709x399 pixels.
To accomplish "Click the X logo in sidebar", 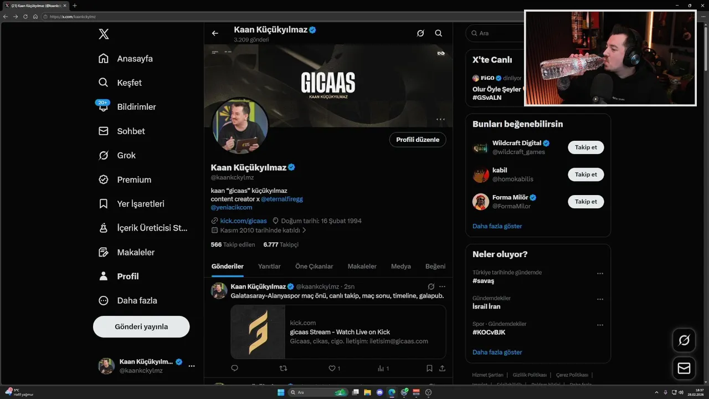I will tap(104, 34).
